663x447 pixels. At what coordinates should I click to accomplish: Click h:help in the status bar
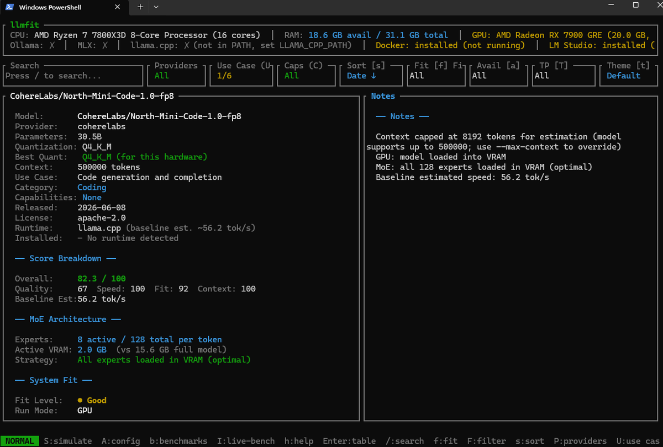pyautogui.click(x=299, y=441)
